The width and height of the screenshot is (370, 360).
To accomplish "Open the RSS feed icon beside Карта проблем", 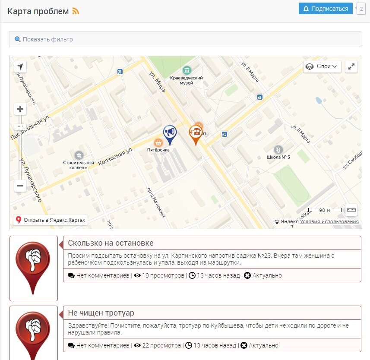I will click(x=76, y=11).
